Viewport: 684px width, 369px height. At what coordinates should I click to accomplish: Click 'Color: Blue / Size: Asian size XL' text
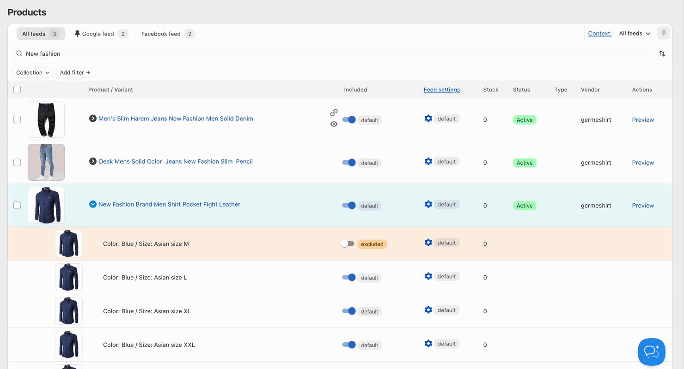[x=147, y=311]
